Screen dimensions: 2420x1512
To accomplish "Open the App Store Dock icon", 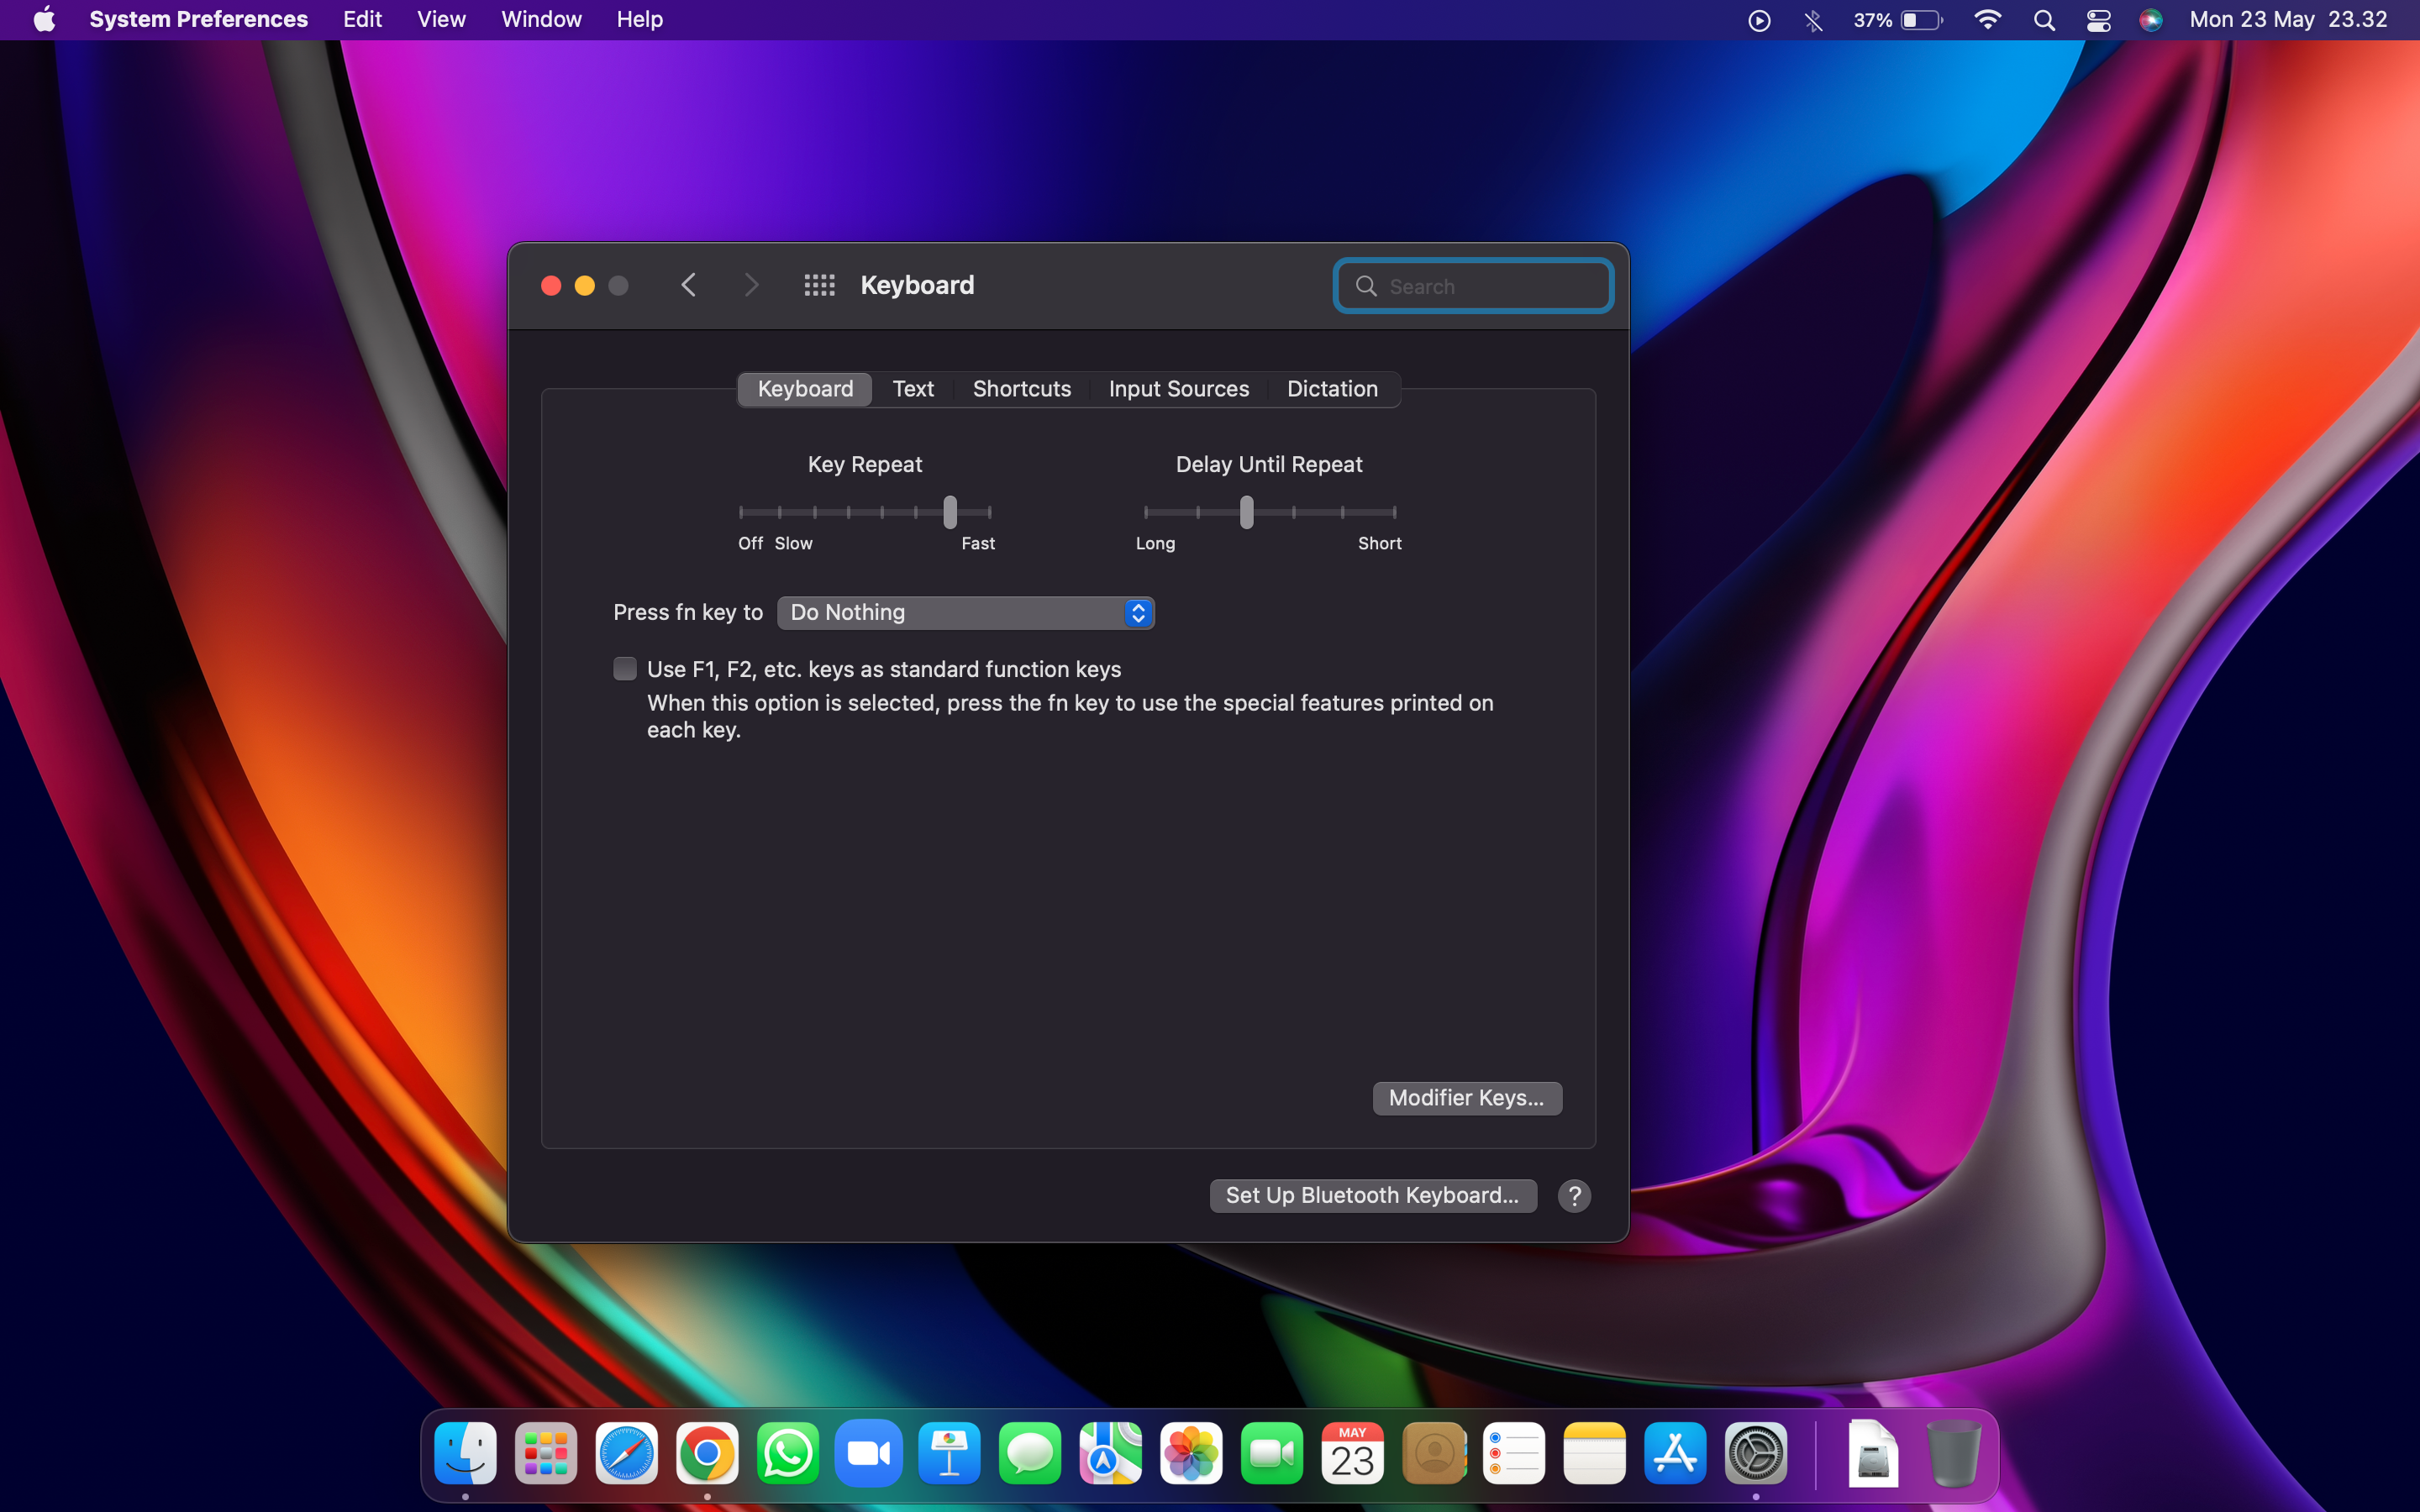I will coord(1674,1453).
